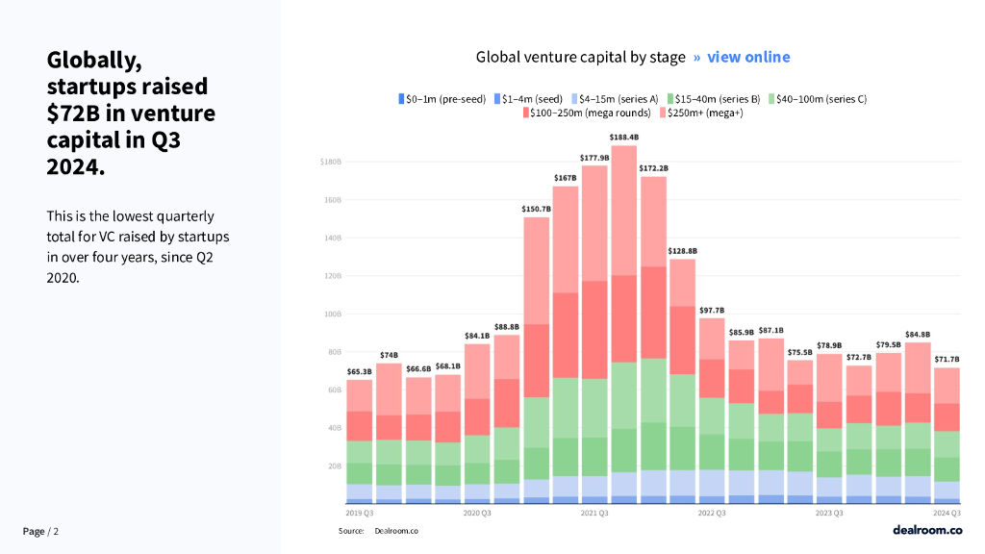Click the 'Global venture capital by stage' title
The width and height of the screenshot is (985, 554).
coord(581,57)
